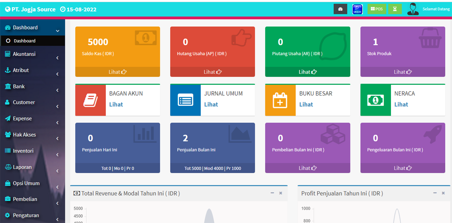Click Lihat under Saldo Kas card
Viewport: 452px width, 223px height.
pyautogui.click(x=117, y=72)
